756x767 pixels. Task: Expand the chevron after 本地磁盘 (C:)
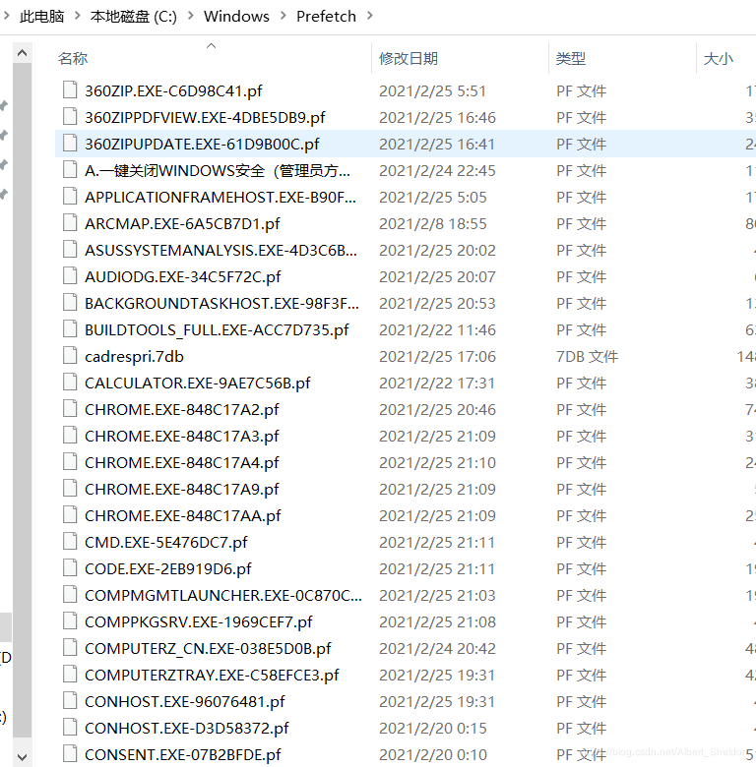[x=190, y=16]
